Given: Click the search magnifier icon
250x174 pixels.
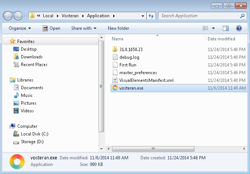Looking at the screenshot, I should tap(242, 16).
